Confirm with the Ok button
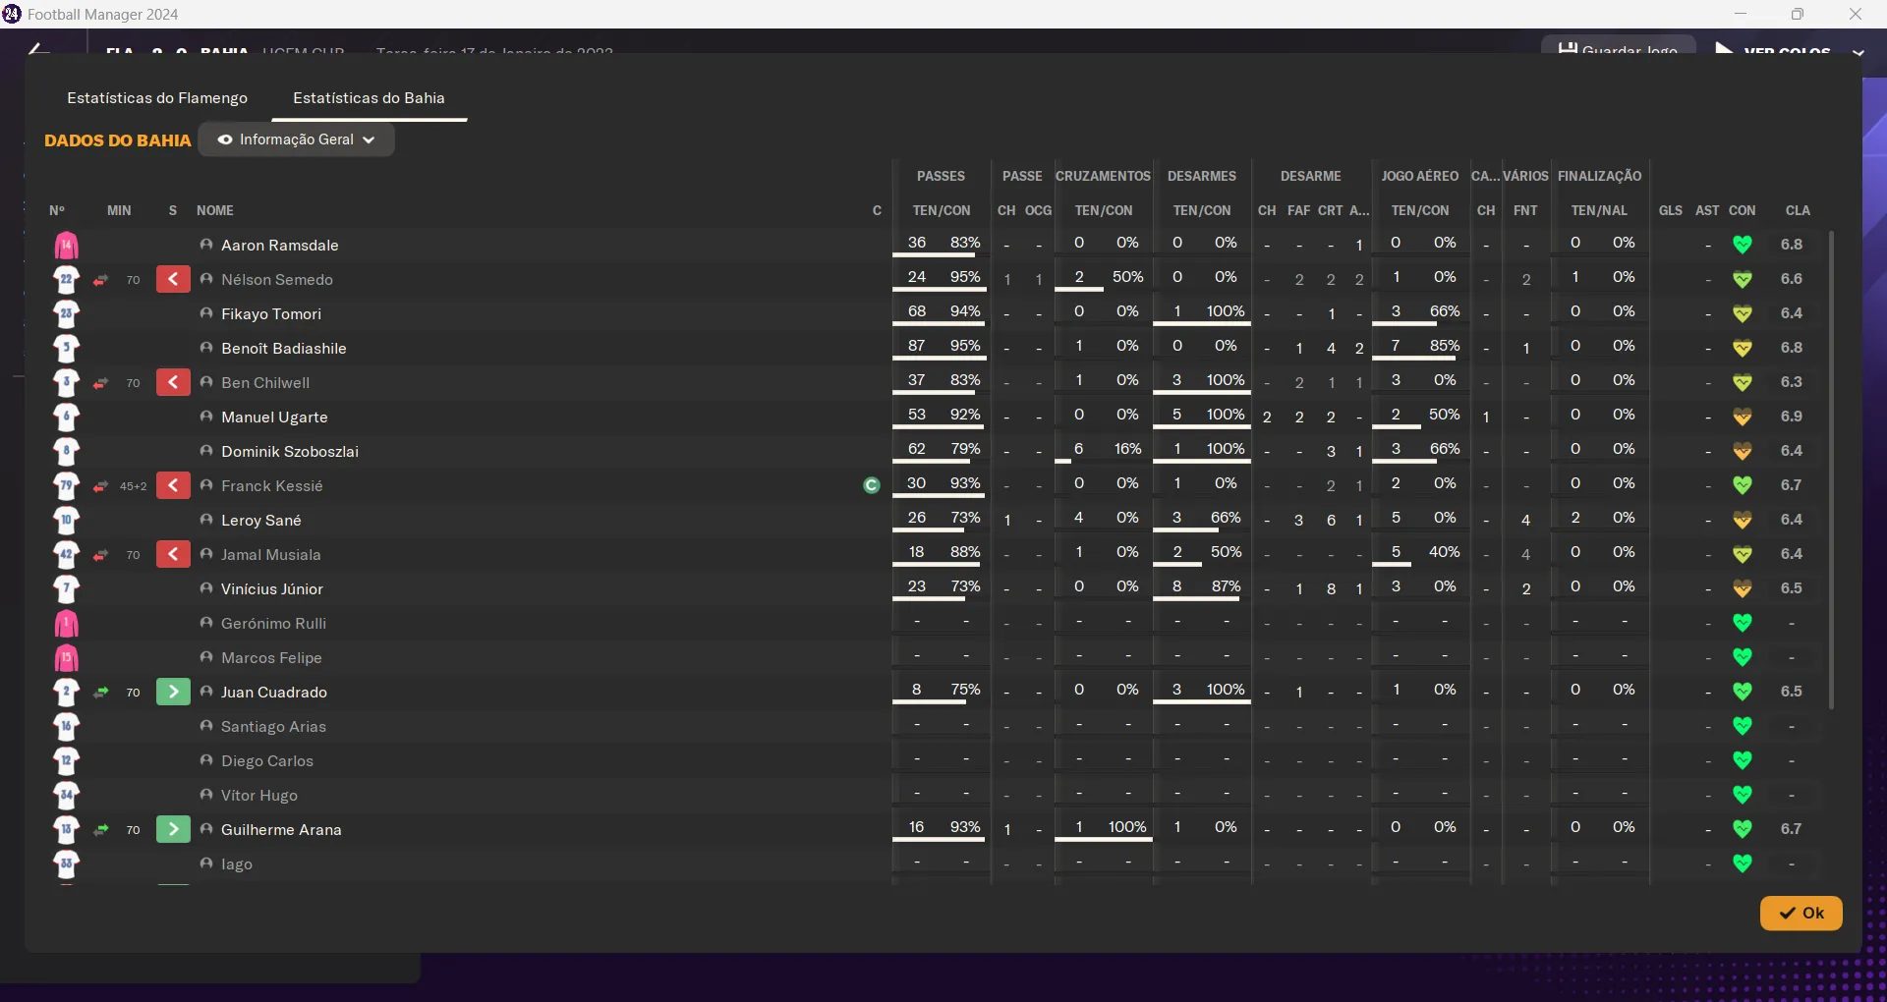The width and height of the screenshot is (1887, 1002). (x=1801, y=913)
